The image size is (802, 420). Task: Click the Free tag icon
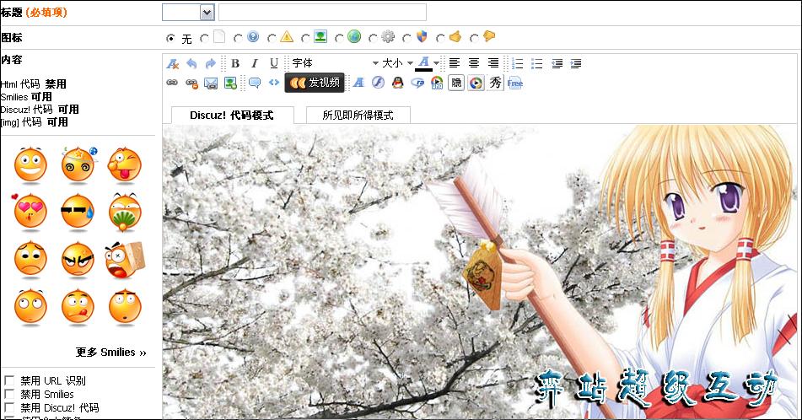click(x=515, y=83)
